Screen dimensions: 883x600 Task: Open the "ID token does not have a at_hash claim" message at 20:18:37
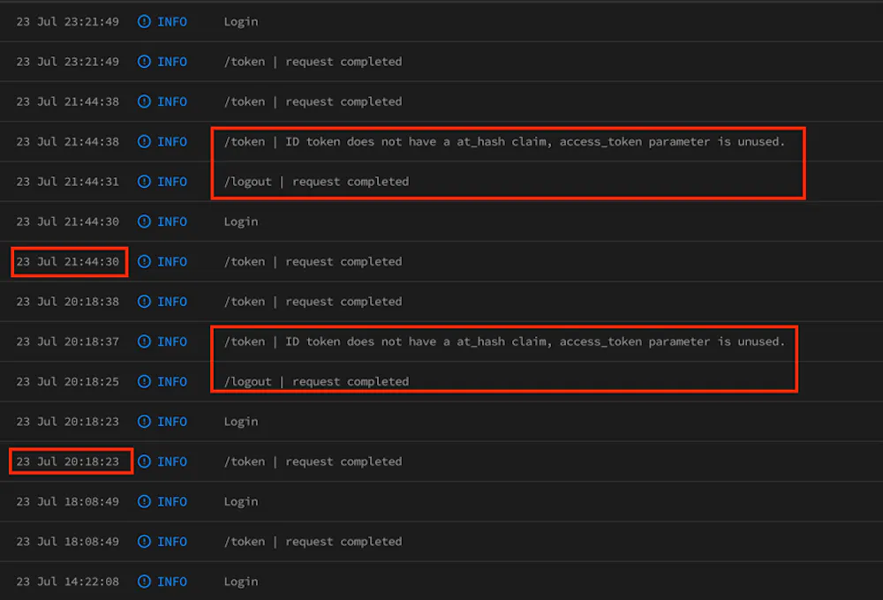tap(504, 341)
